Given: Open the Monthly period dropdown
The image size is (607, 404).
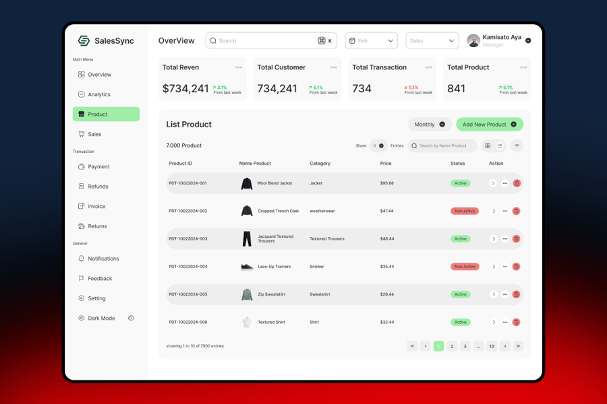Looking at the screenshot, I should pyautogui.click(x=430, y=125).
